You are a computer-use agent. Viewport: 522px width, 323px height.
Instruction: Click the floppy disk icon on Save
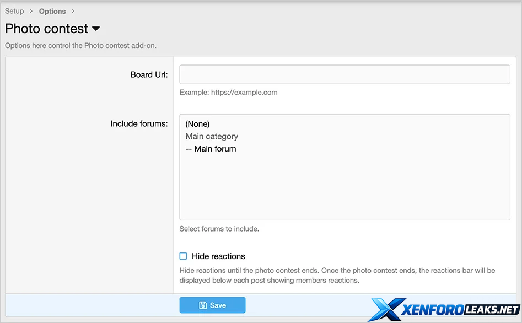203,305
